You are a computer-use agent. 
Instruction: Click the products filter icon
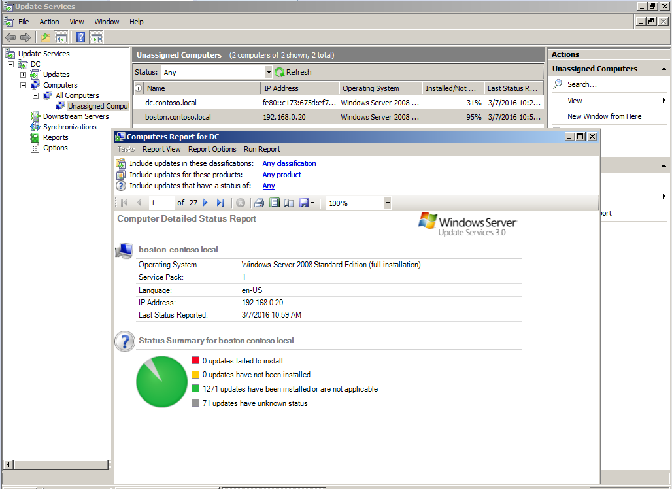122,175
